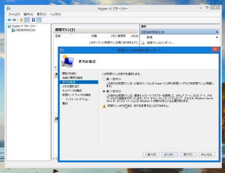The height and width of the screenshot is (173, 225).
Task: Expand the 新規 submenu arrow
Action: coord(217,37)
